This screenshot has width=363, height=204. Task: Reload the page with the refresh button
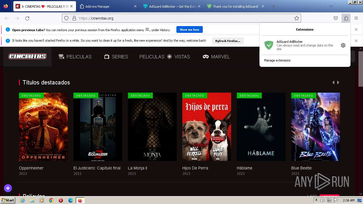point(27,18)
